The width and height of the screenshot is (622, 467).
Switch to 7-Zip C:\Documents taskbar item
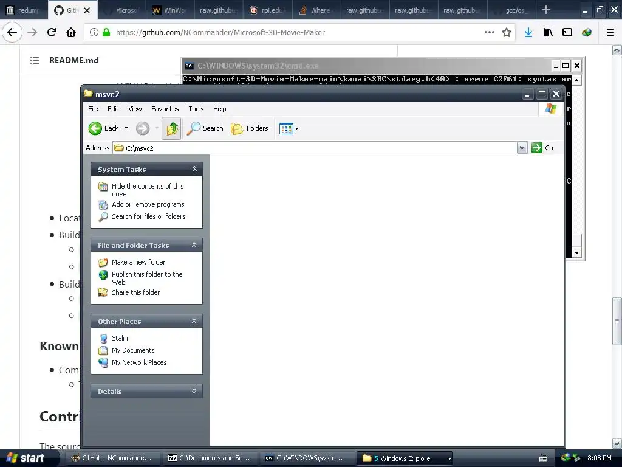[x=209, y=458]
